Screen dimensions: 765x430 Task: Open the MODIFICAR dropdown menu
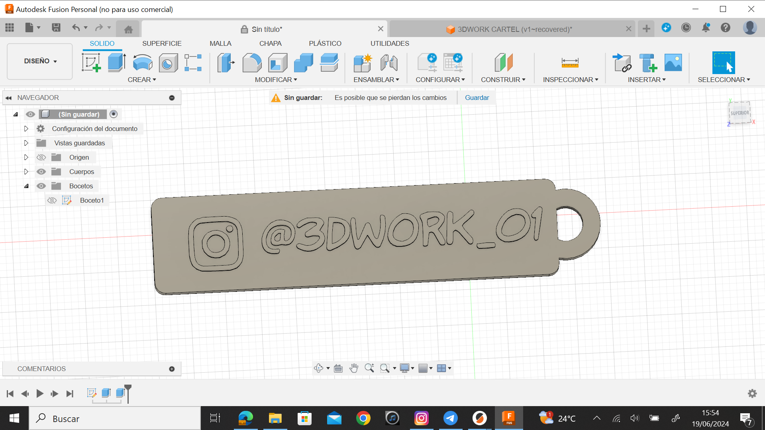click(x=276, y=80)
